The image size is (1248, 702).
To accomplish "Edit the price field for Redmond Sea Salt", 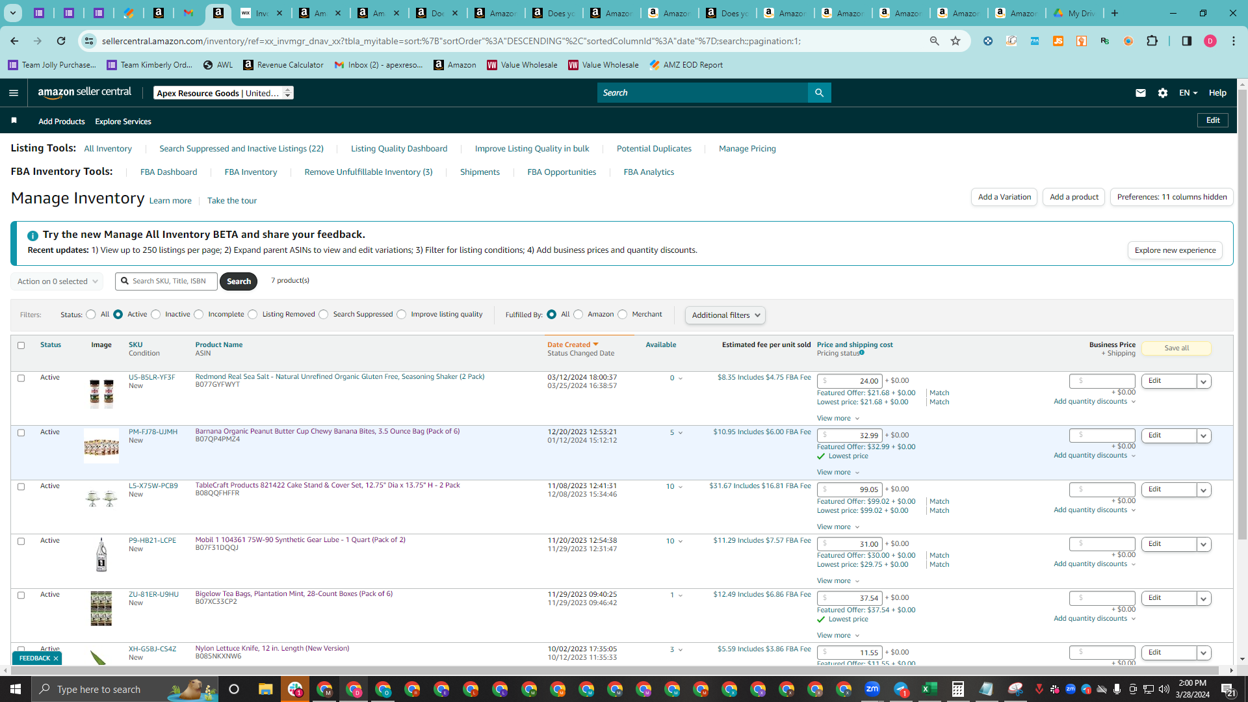I will coord(850,381).
